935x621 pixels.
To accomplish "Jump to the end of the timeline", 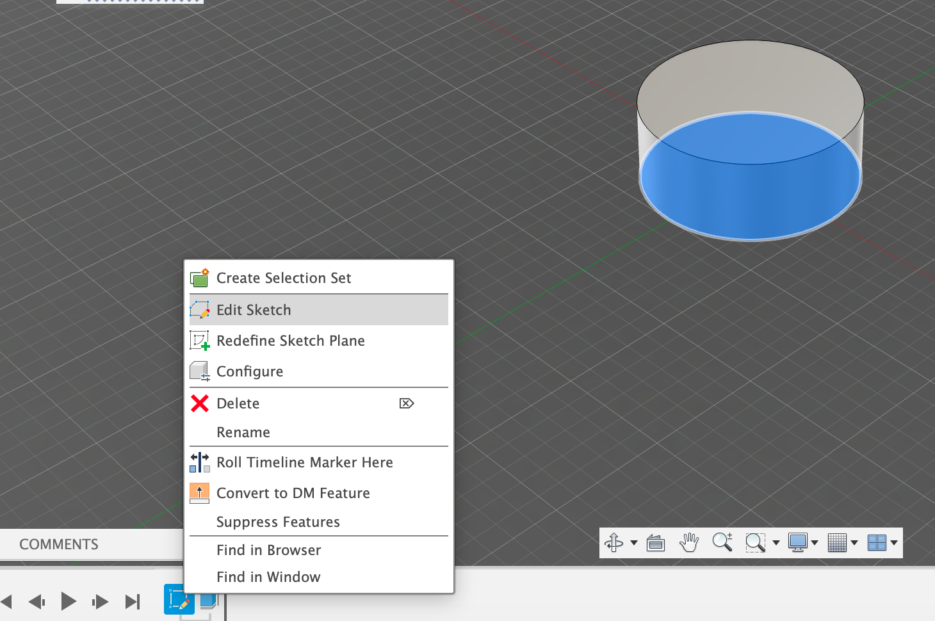I will [x=133, y=601].
